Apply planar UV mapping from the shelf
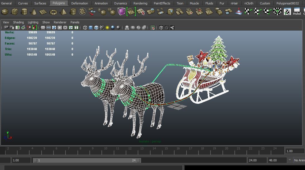305x170 pixels. point(248,11)
